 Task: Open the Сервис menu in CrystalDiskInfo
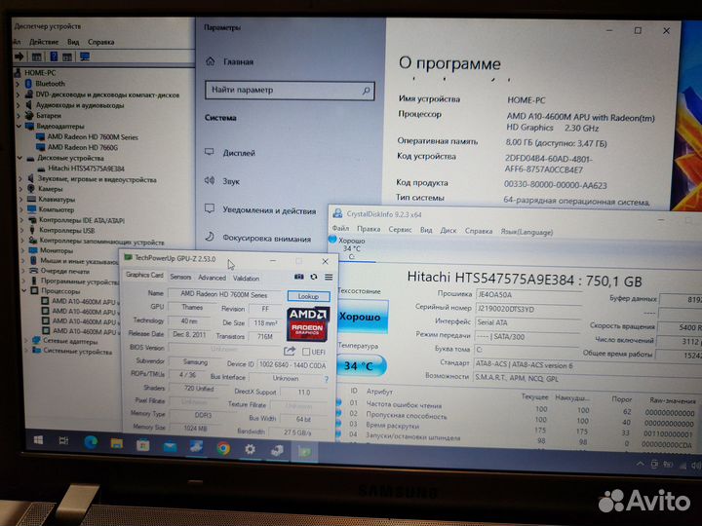[400, 231]
